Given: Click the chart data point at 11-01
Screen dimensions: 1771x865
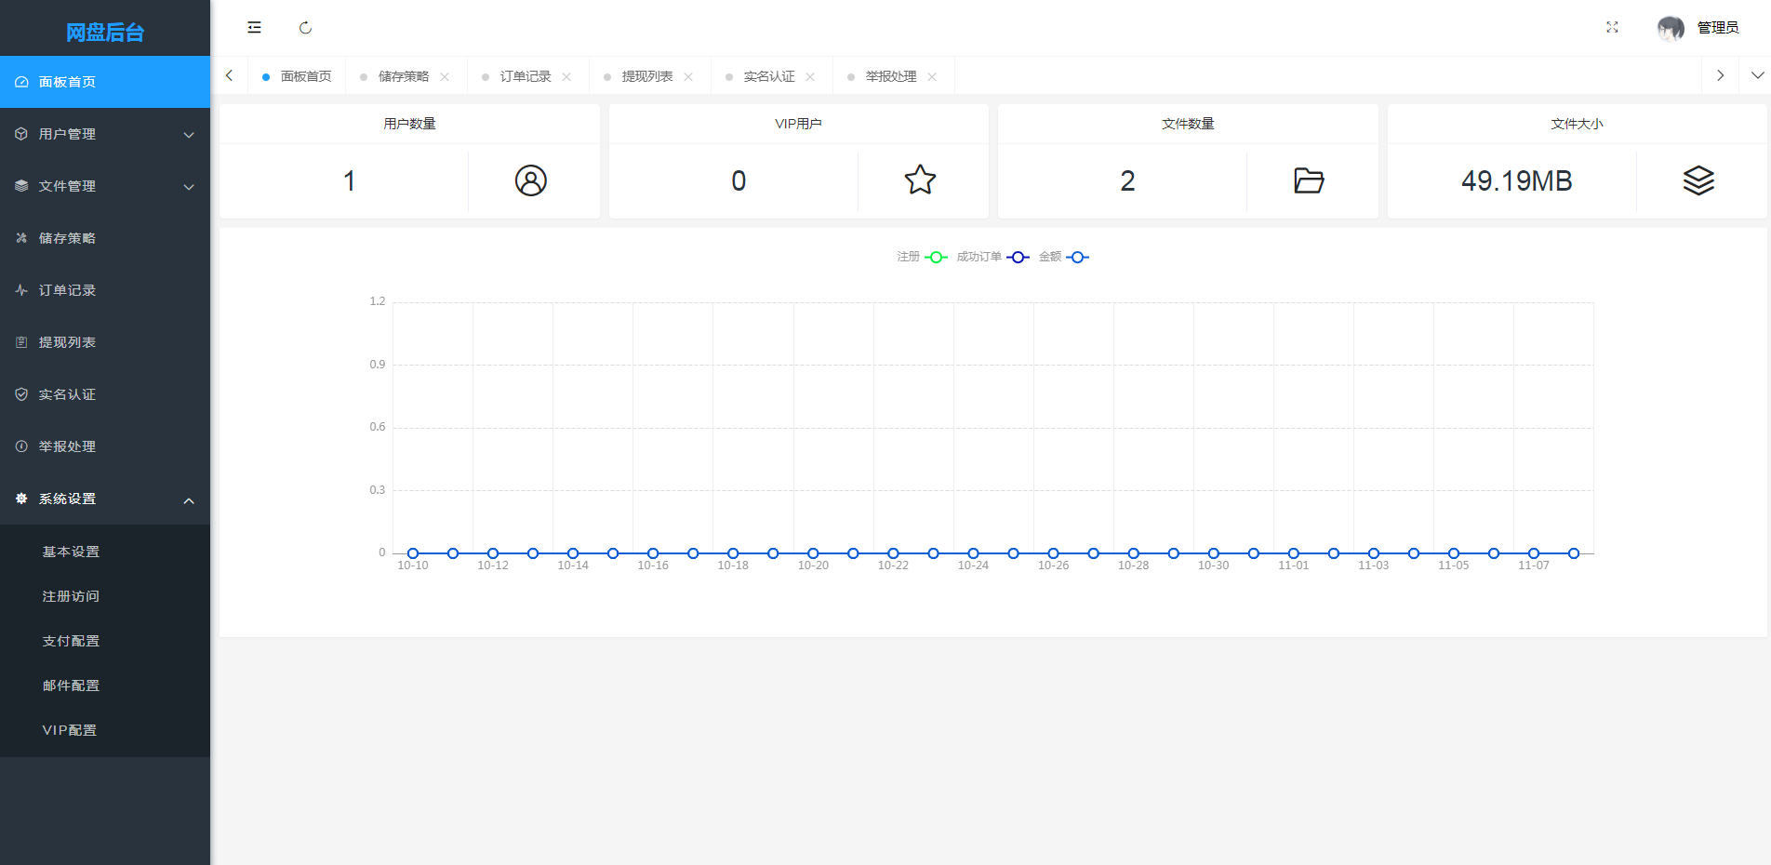Looking at the screenshot, I should point(1294,553).
